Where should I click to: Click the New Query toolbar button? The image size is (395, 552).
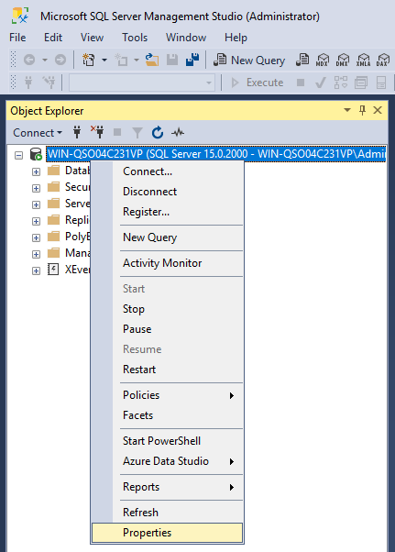point(249,61)
